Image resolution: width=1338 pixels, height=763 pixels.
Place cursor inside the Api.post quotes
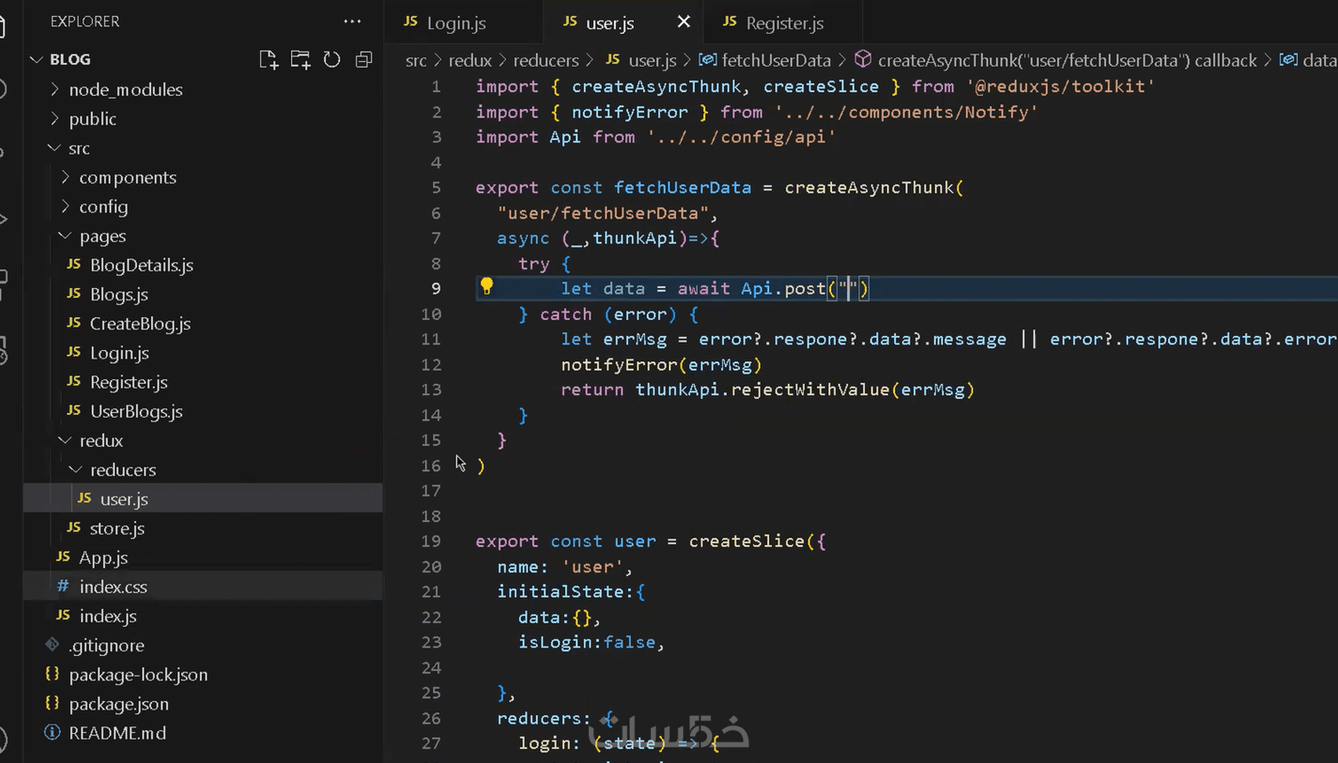[848, 289]
